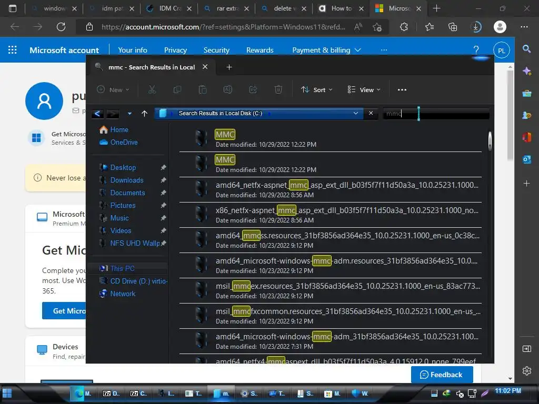Select msil_mmcfxcommon.resources search result

[331, 316]
